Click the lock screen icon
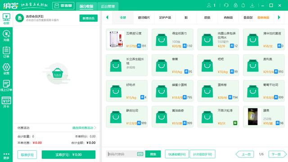The width and height of the screenshot is (288, 162). click(235, 5)
